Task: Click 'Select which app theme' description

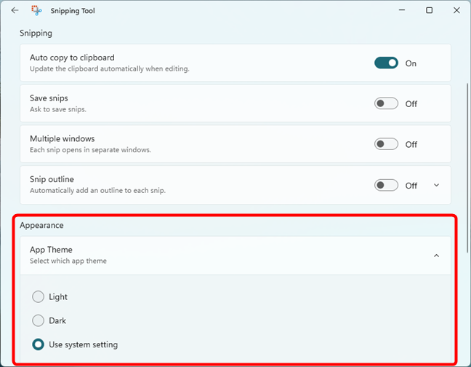Action: coord(68,261)
